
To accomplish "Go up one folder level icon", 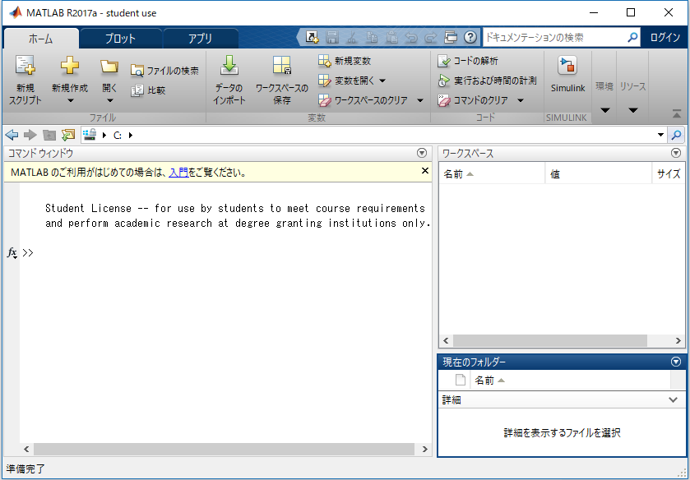I will point(49,135).
